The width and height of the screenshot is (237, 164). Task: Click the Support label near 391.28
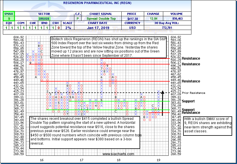point(188,101)
